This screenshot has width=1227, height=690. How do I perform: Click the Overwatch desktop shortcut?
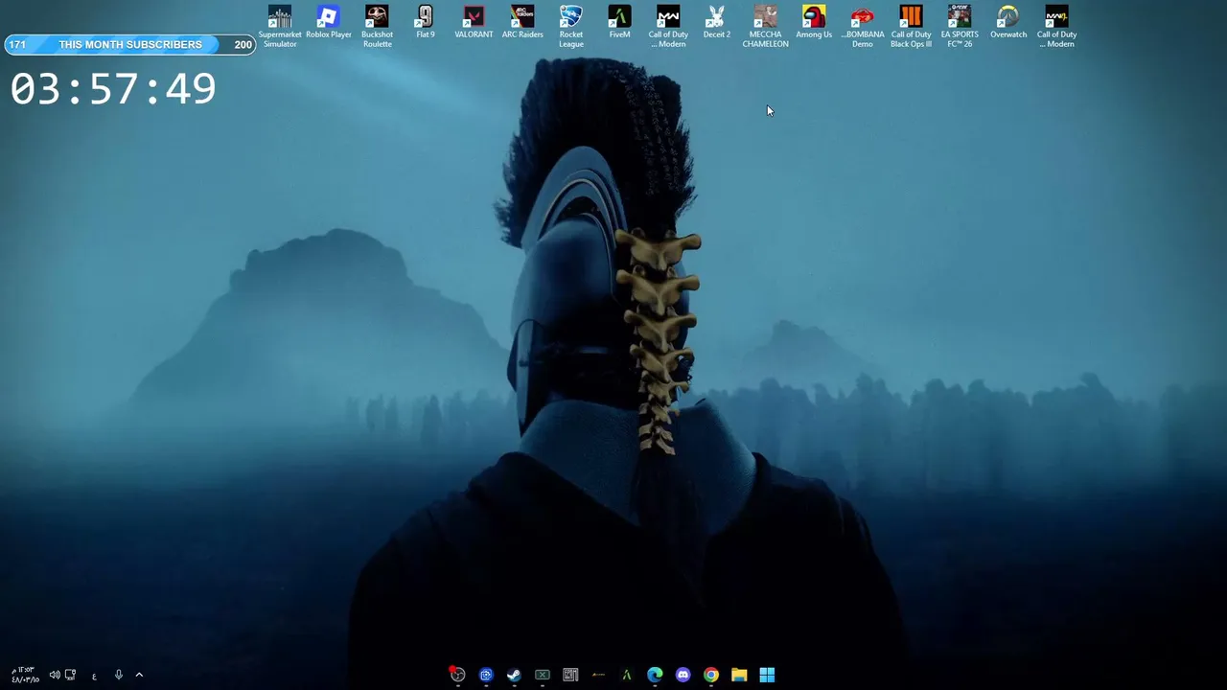point(1008,22)
